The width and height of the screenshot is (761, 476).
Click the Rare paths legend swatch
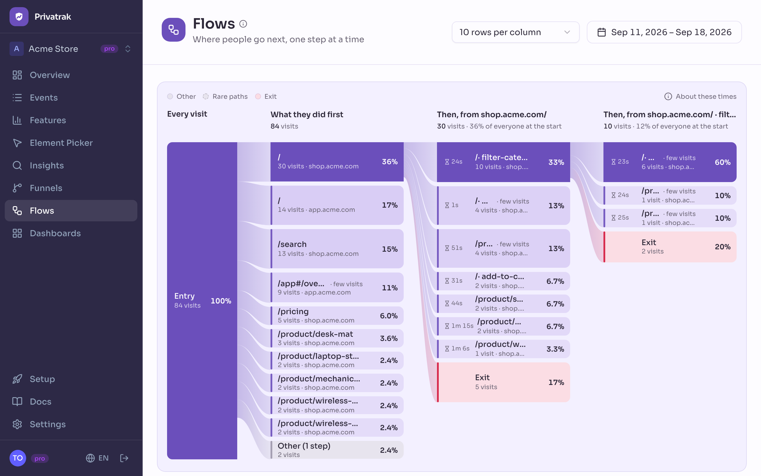[x=206, y=96]
